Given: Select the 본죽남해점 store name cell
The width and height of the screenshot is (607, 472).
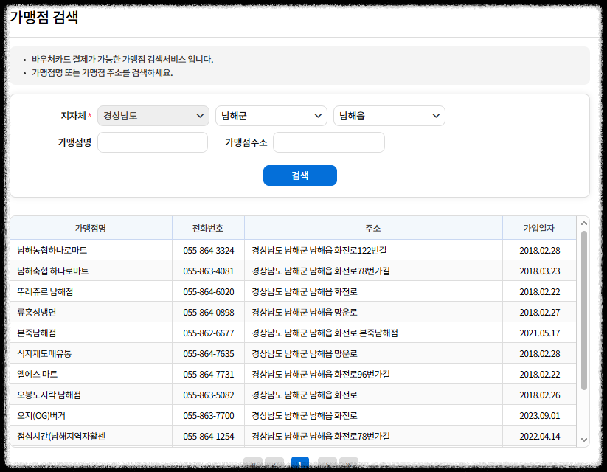Looking at the screenshot, I should pyautogui.click(x=91, y=333).
